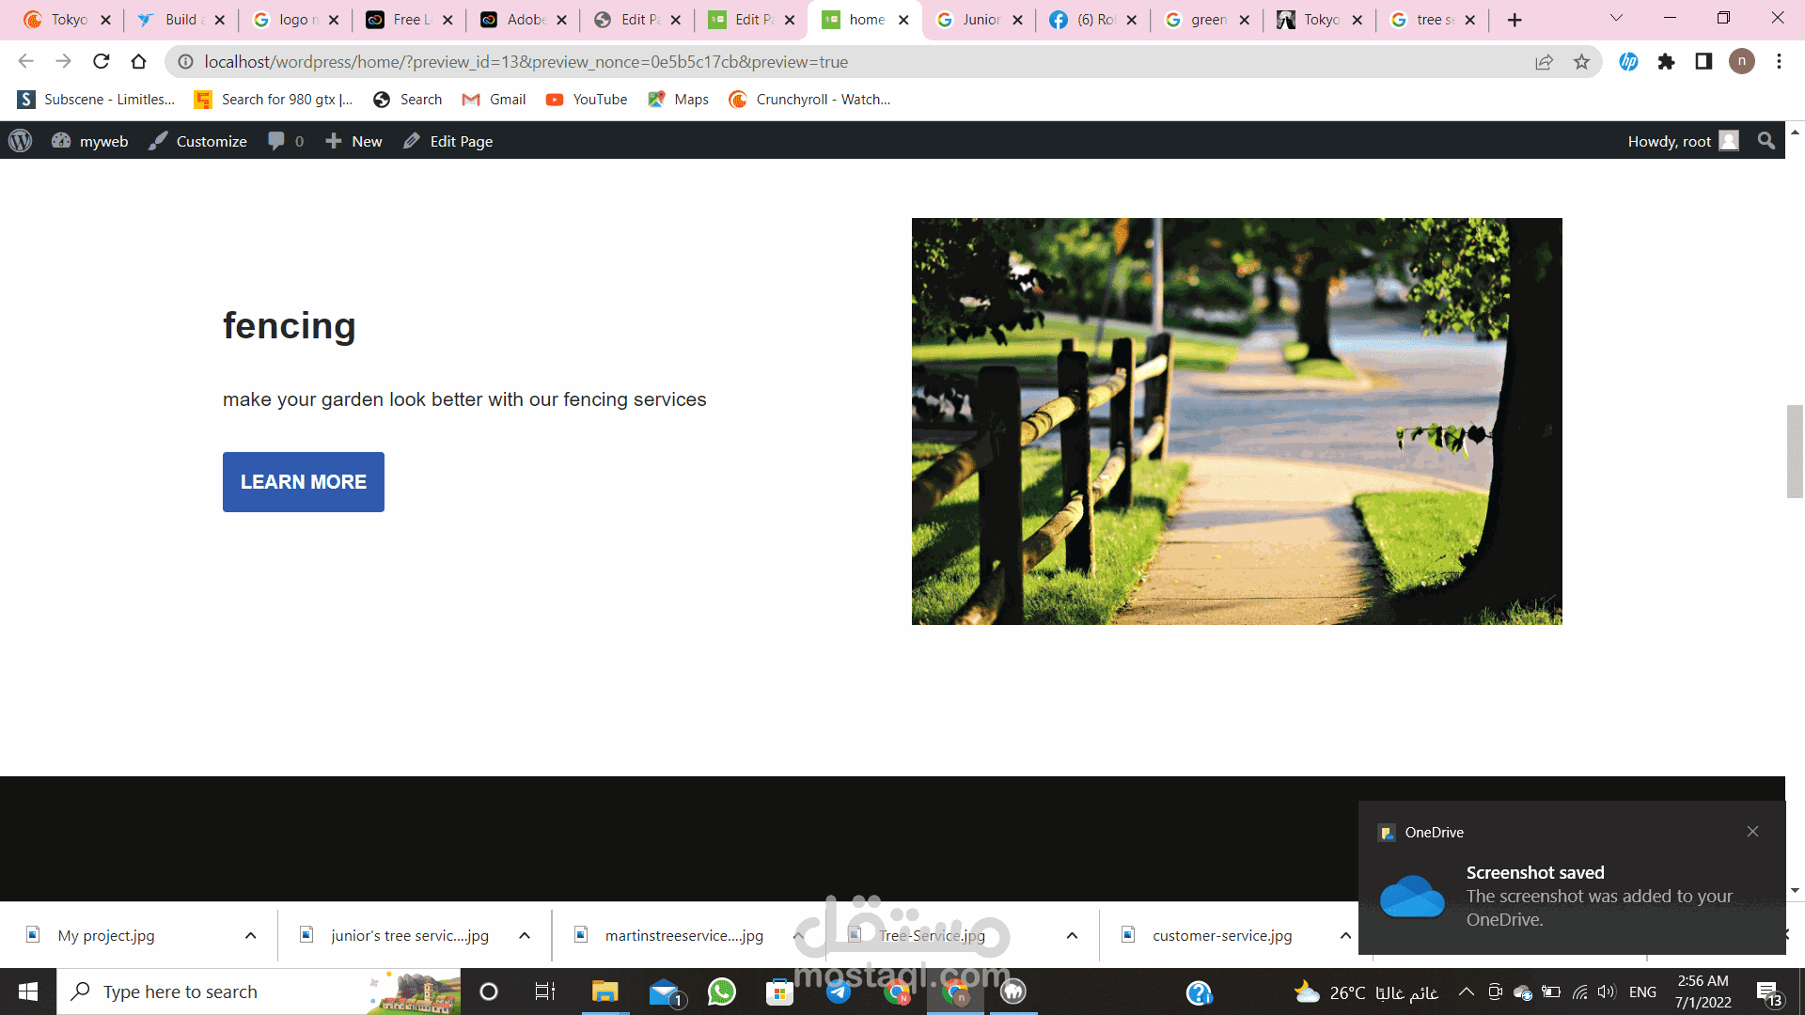Switch to the Adobe browser tab
Viewport: 1805px width, 1015px height.
click(x=525, y=20)
